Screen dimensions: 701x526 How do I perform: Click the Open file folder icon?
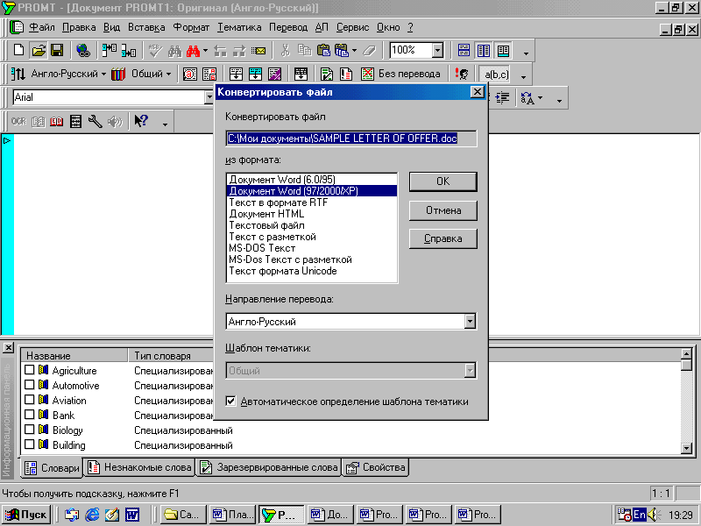(39, 50)
